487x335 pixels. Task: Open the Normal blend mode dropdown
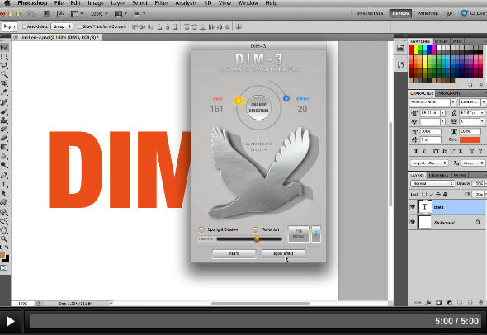click(433, 183)
